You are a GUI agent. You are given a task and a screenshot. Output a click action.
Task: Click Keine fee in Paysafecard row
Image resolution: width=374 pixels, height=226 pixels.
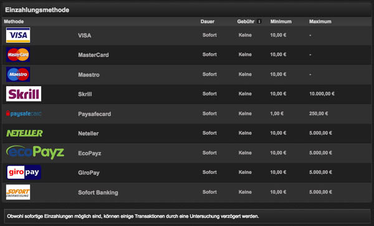point(245,114)
